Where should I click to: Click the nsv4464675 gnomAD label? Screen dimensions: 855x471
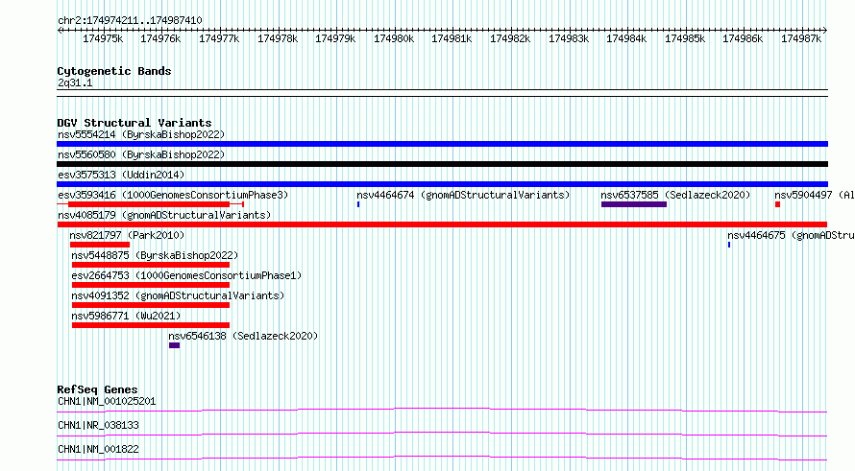791,235
